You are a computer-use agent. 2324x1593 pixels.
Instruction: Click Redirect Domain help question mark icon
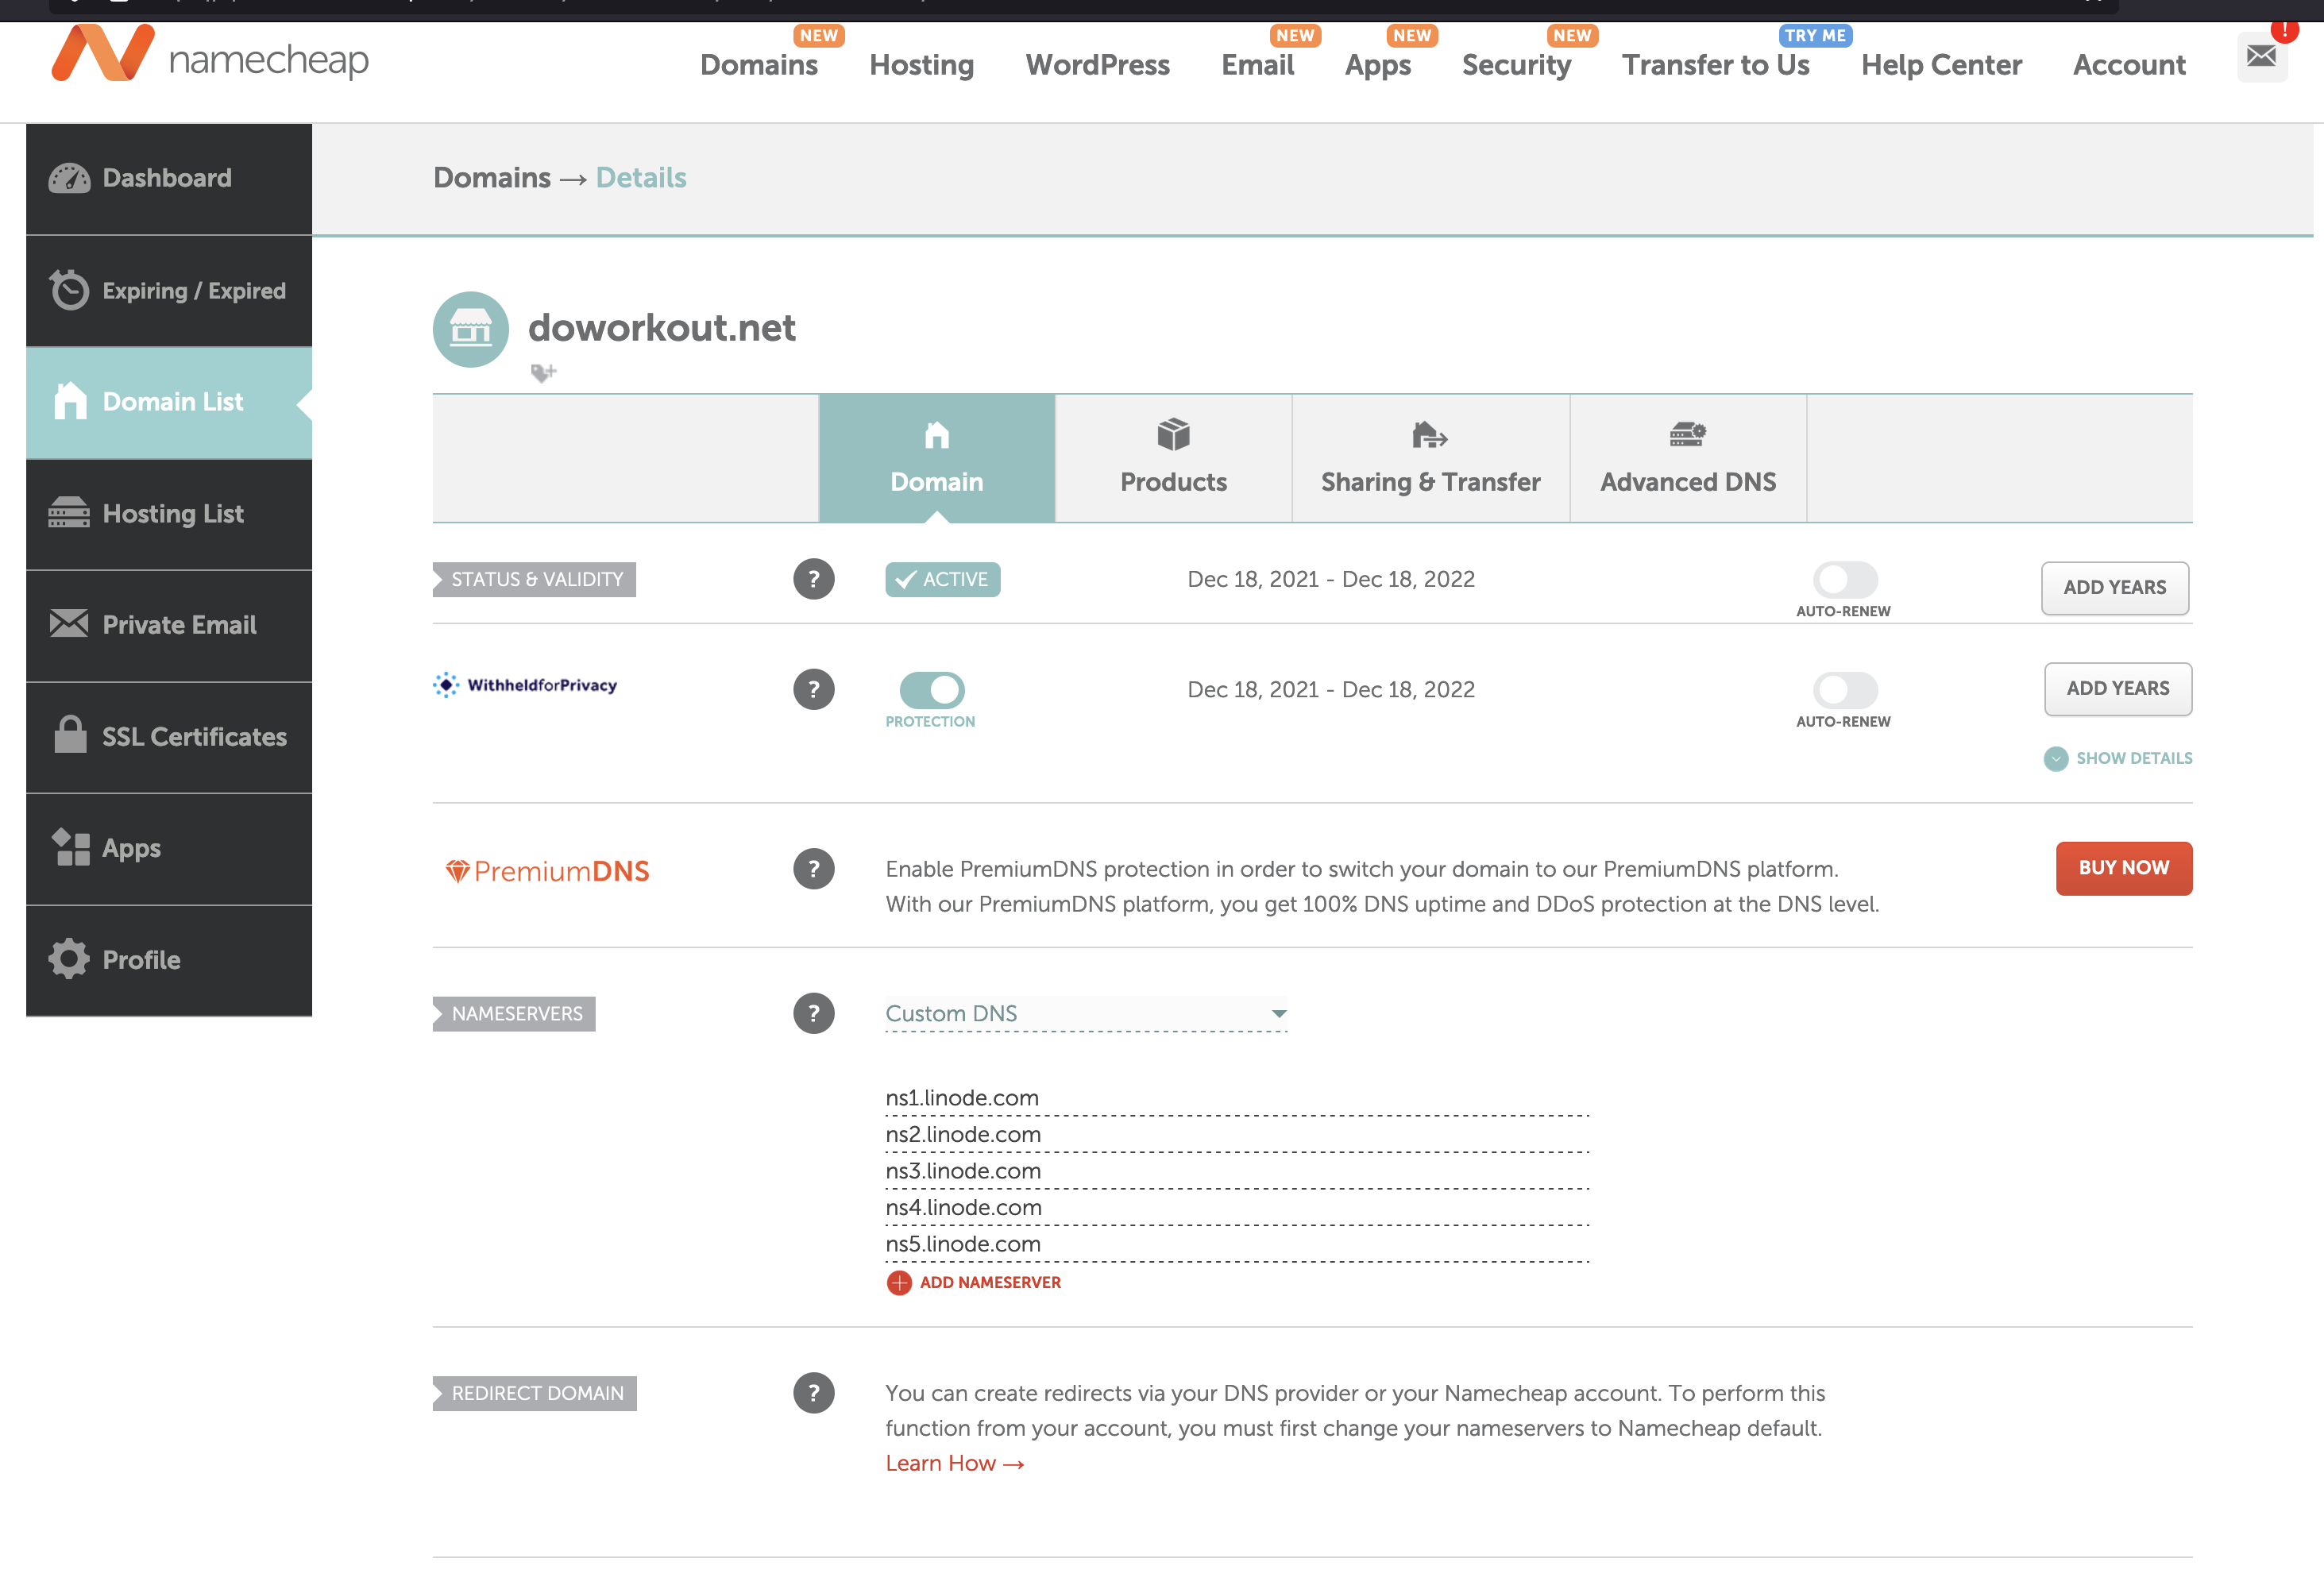pos(813,1392)
